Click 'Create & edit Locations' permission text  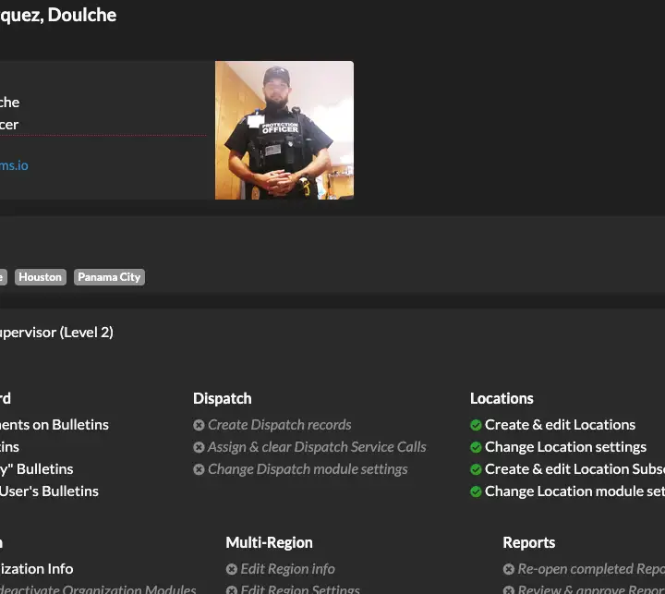click(x=560, y=425)
